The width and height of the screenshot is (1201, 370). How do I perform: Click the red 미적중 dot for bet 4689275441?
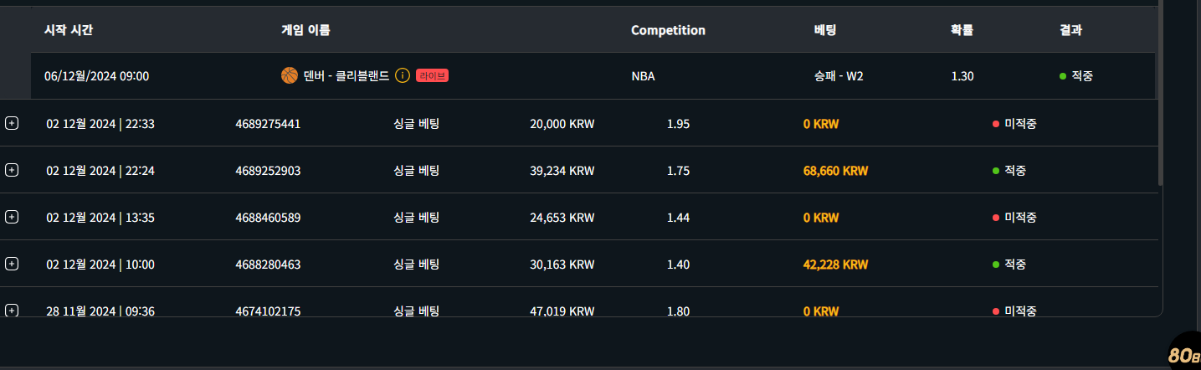click(996, 124)
